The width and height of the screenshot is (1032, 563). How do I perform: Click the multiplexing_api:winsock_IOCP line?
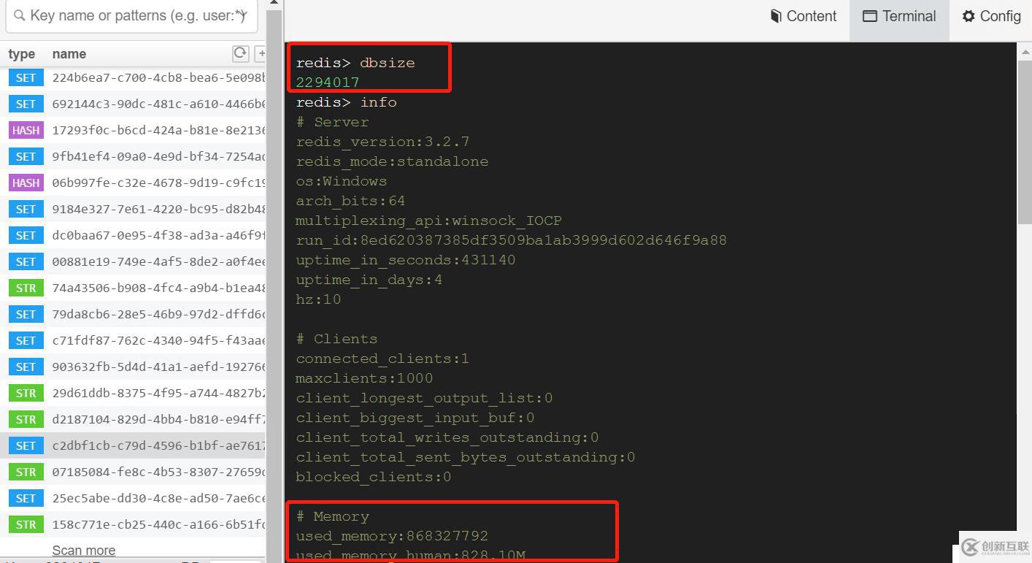428,221
